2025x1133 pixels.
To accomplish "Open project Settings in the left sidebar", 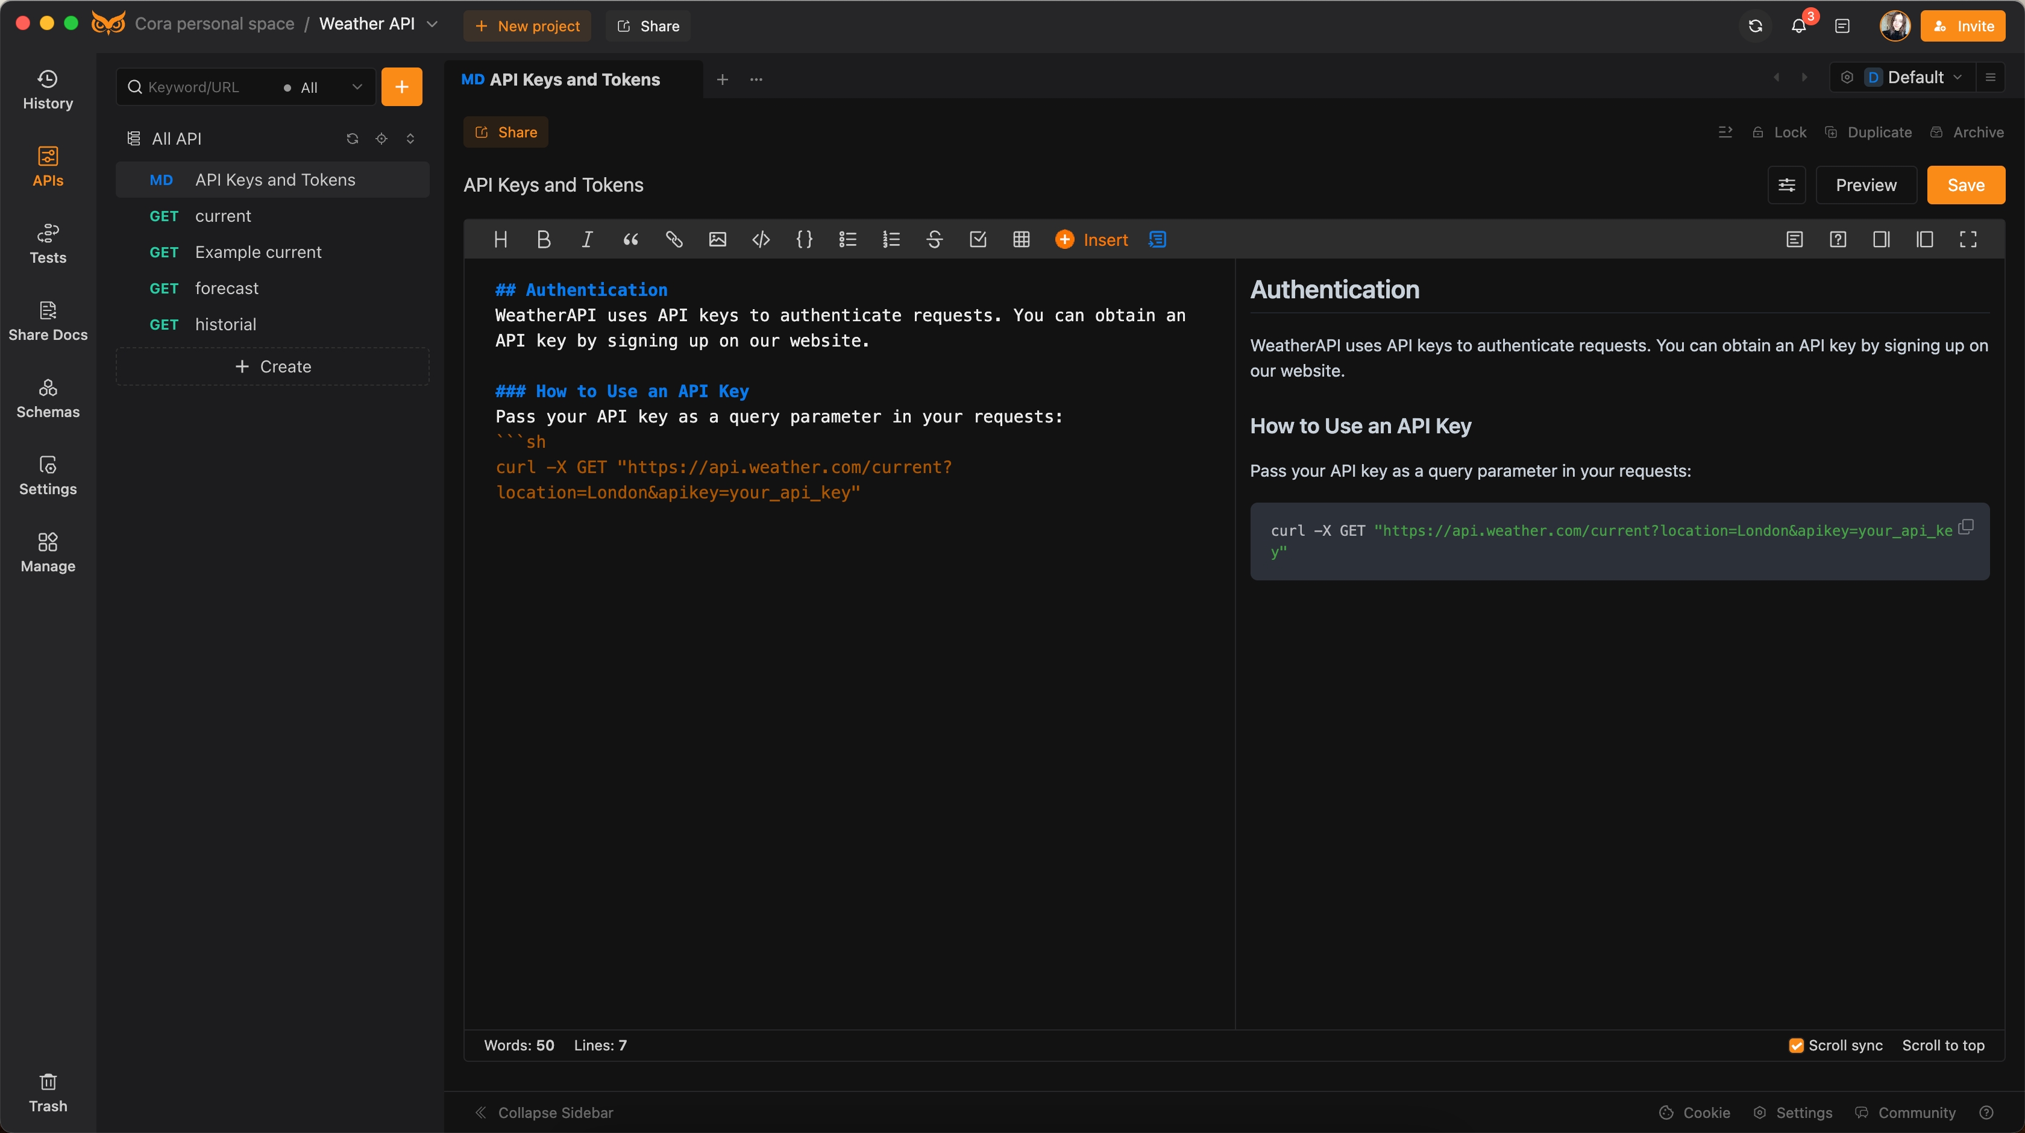I will click(x=48, y=475).
